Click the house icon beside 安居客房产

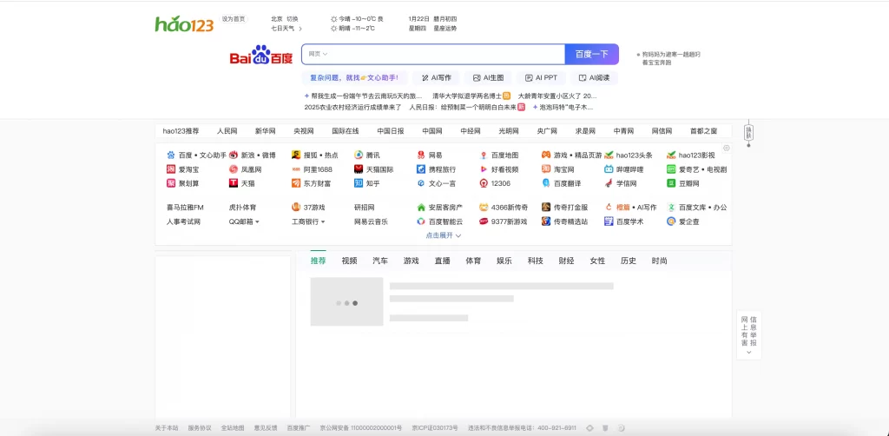(x=421, y=207)
